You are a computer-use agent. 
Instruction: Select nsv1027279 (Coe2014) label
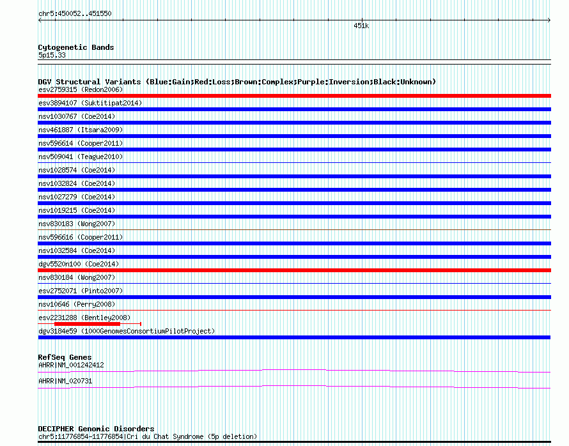(x=77, y=197)
